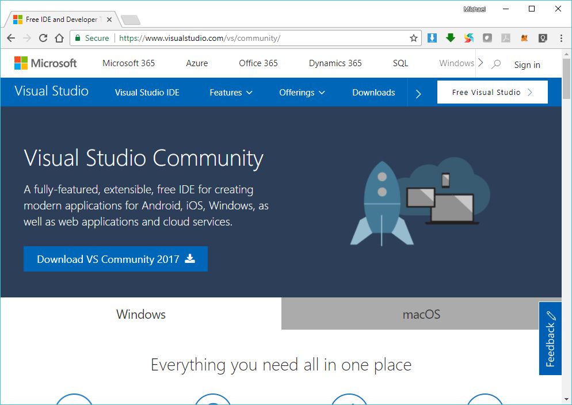
Task: Click the gray square extension icon
Action: pos(487,38)
